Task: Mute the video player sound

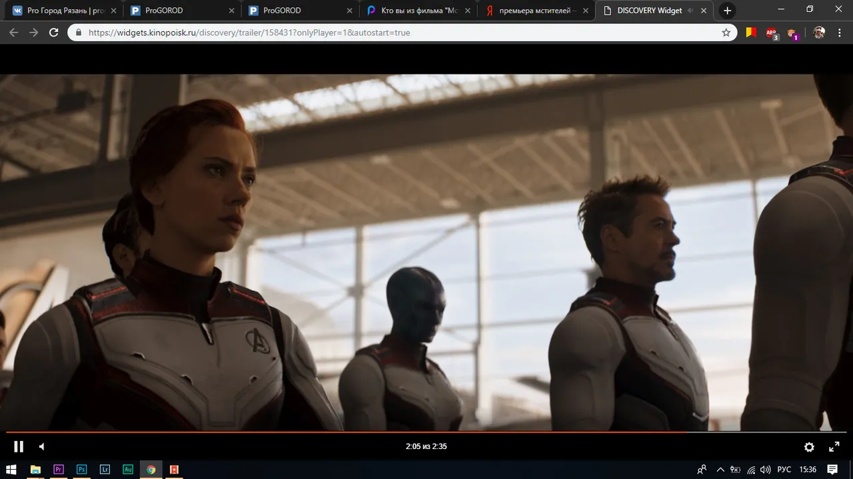Action: 41,446
